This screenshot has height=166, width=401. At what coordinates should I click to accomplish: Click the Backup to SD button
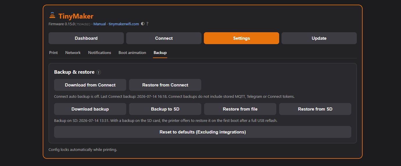pos(165,109)
